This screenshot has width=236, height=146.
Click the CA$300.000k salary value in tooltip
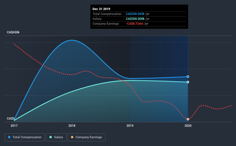tap(135, 19)
